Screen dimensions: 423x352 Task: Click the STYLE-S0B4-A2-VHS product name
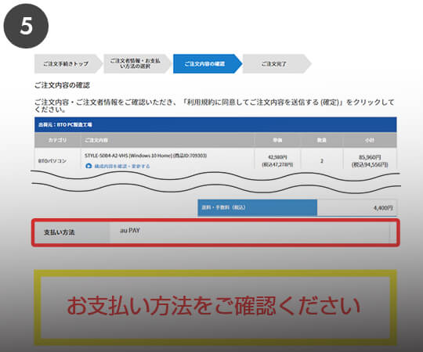(x=146, y=156)
